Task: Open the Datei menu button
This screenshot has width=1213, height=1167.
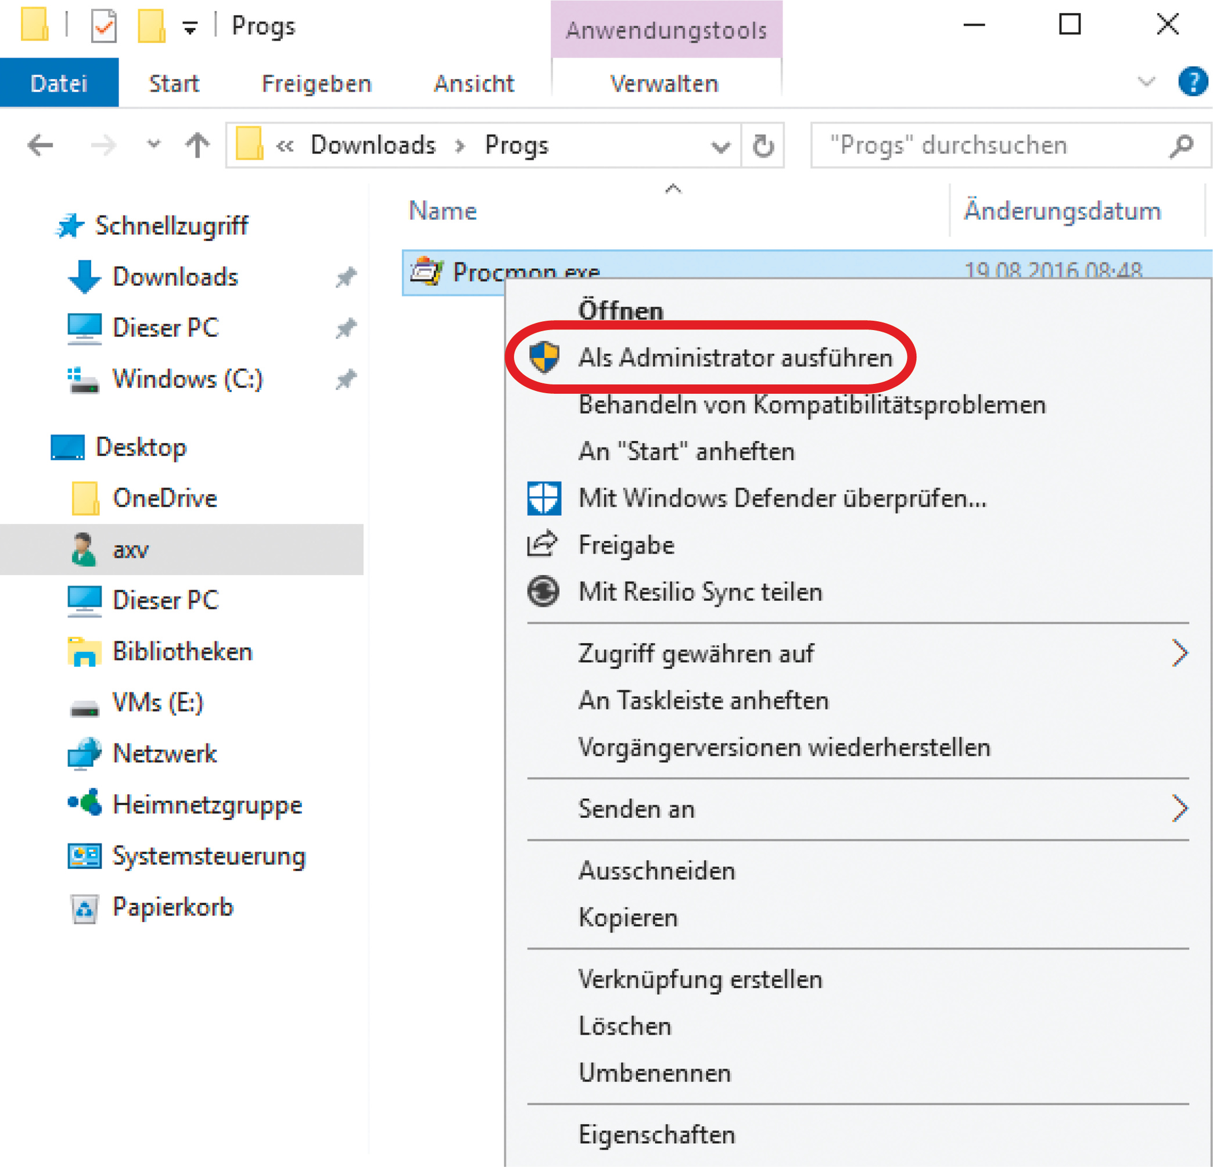Action: [x=59, y=84]
